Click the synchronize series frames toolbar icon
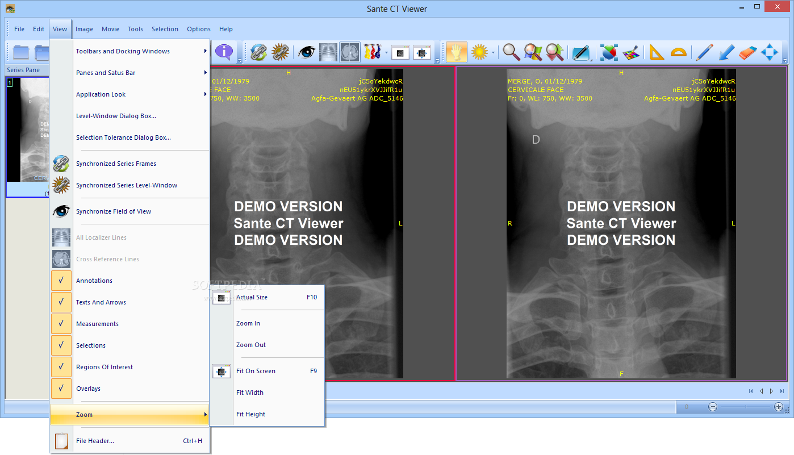This screenshot has height=455, width=794. [x=258, y=52]
